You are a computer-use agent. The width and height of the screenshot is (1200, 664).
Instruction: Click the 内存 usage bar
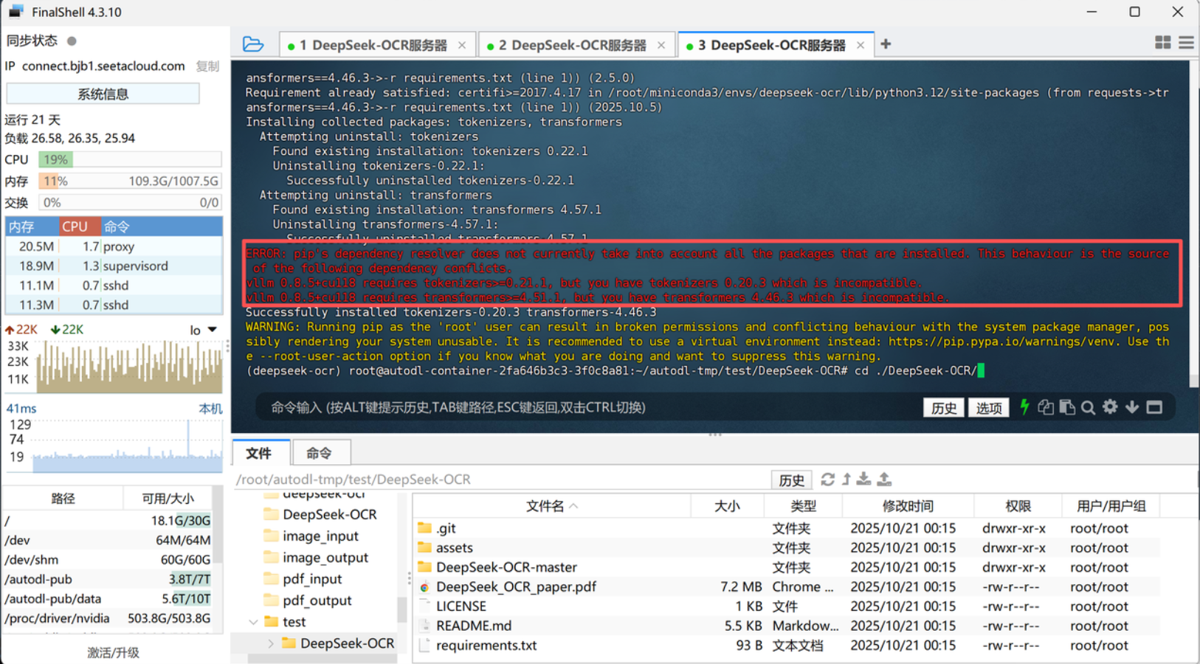130,181
